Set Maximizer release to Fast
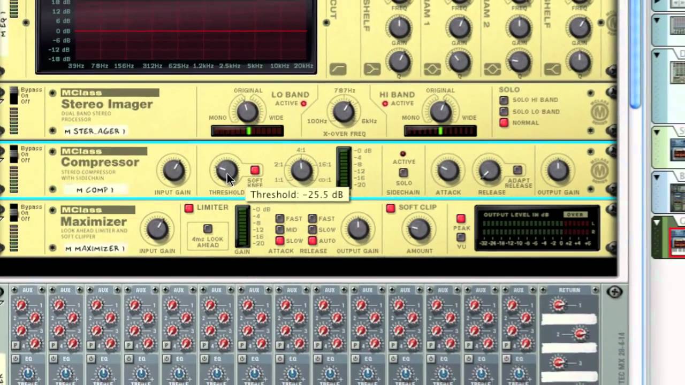The width and height of the screenshot is (685, 385). click(x=312, y=218)
